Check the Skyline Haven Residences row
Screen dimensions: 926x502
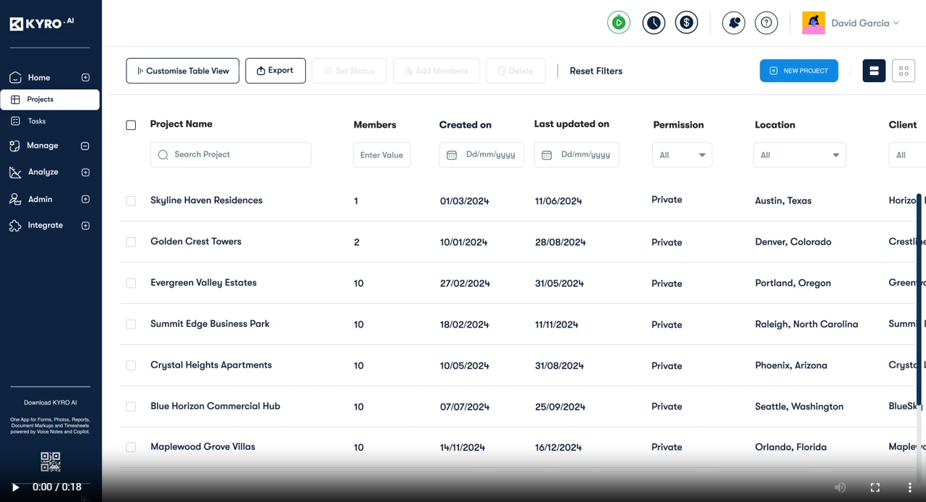(x=131, y=201)
